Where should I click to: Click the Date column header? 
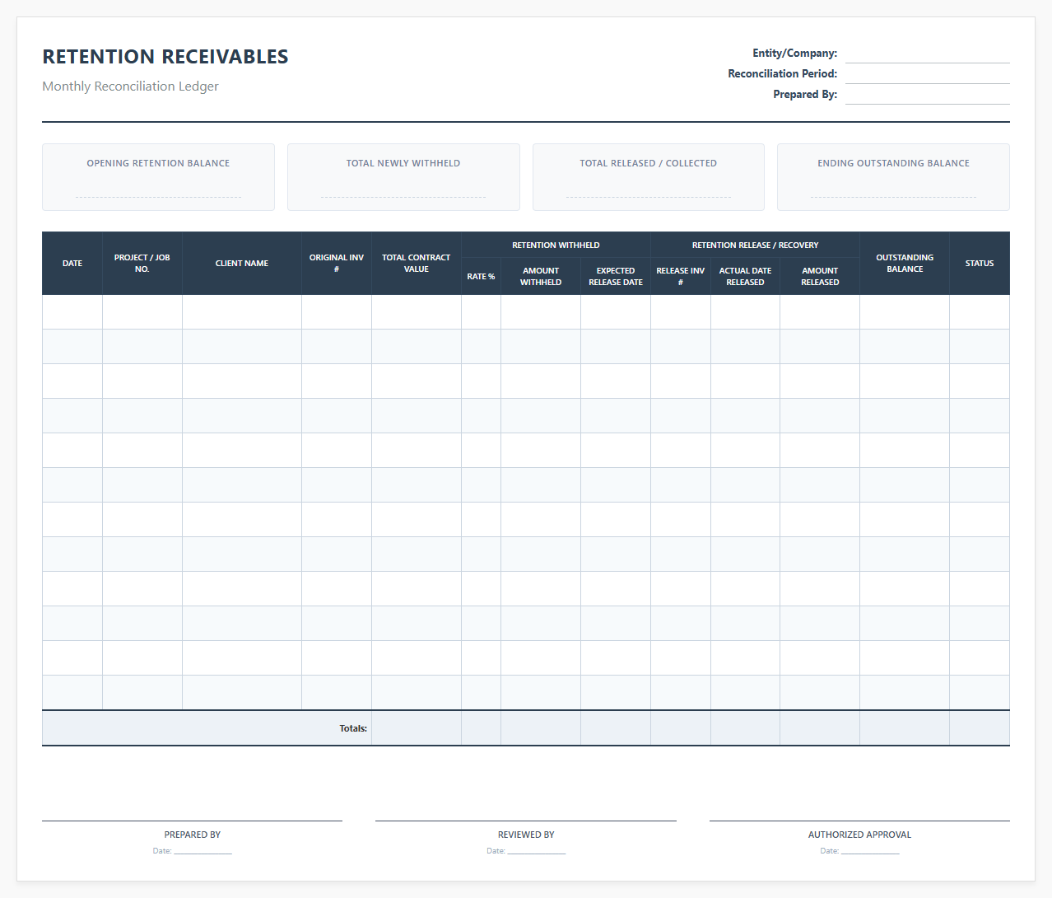pos(72,264)
